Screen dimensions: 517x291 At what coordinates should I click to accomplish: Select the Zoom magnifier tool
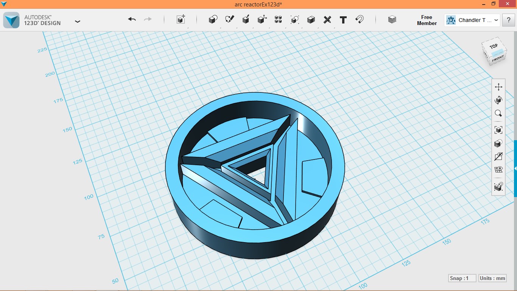click(x=498, y=113)
